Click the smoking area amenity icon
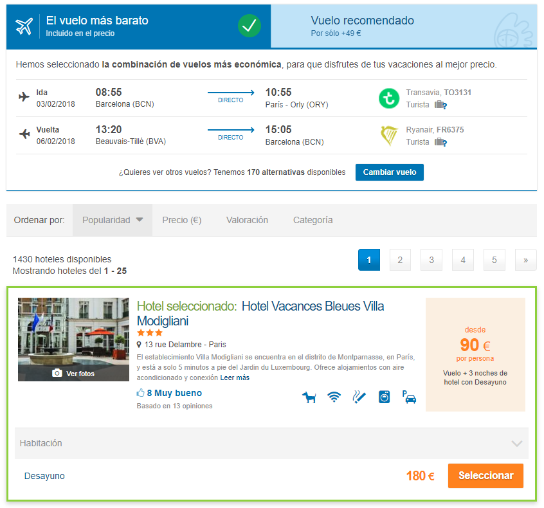This screenshot has width=544, height=508. (x=359, y=397)
